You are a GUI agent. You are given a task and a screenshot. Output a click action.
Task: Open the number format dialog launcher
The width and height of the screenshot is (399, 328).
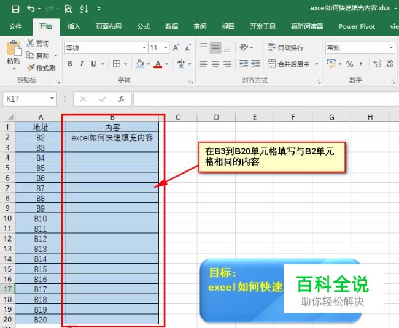393,82
